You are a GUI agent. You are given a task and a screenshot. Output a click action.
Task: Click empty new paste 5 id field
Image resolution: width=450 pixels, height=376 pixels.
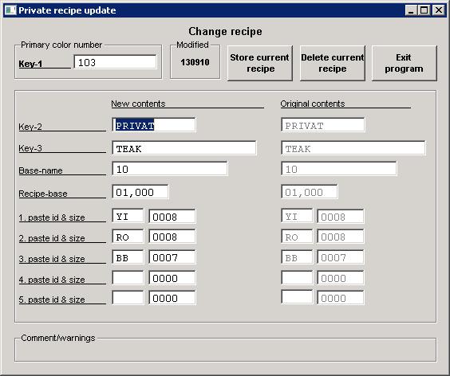click(x=128, y=298)
